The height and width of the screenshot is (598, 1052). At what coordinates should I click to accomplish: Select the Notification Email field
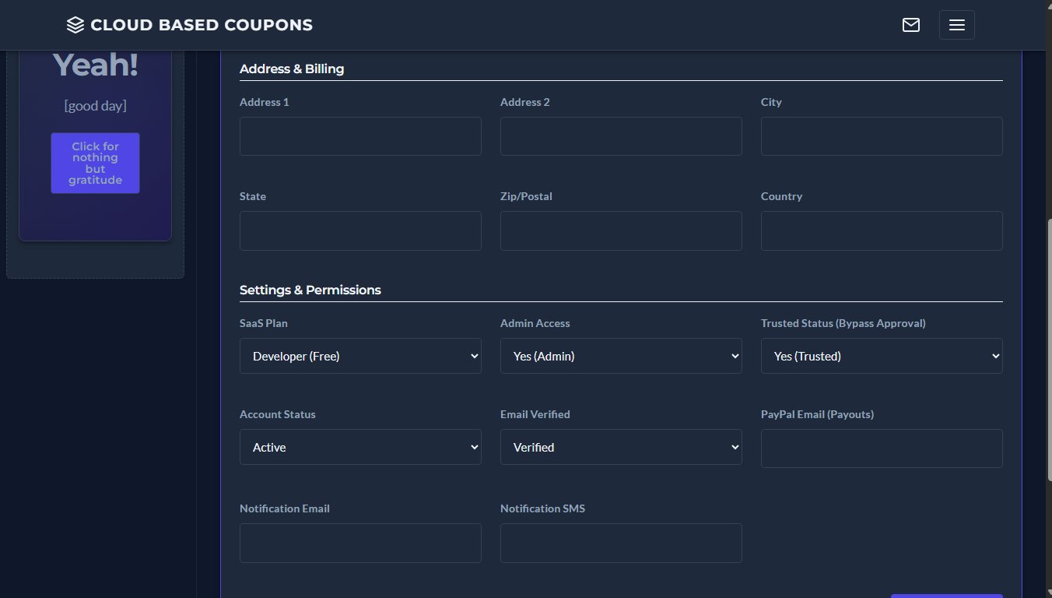coord(359,543)
